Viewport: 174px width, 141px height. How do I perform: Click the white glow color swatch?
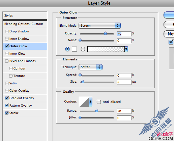(74, 49)
